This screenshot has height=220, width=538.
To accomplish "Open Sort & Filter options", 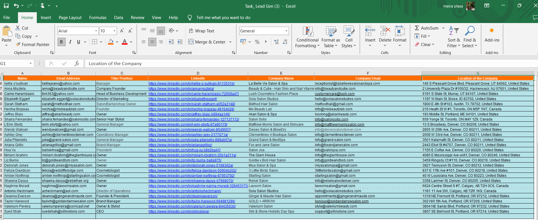I will tap(454, 37).
